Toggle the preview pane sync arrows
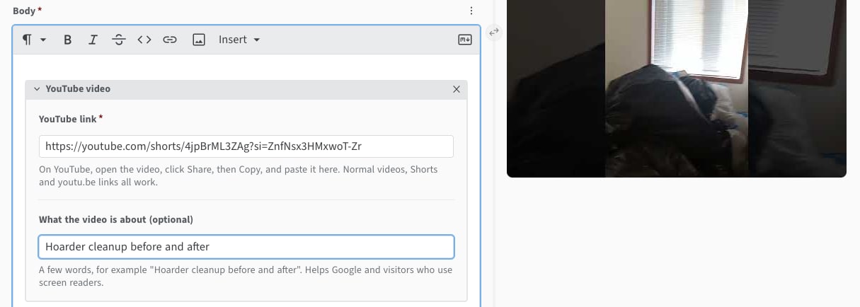The height and width of the screenshot is (307, 860). click(x=494, y=31)
